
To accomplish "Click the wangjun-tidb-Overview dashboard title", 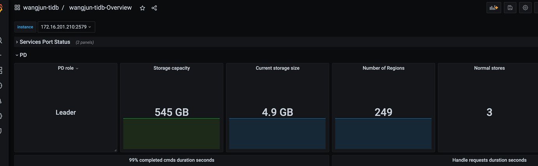I will [x=100, y=8].
